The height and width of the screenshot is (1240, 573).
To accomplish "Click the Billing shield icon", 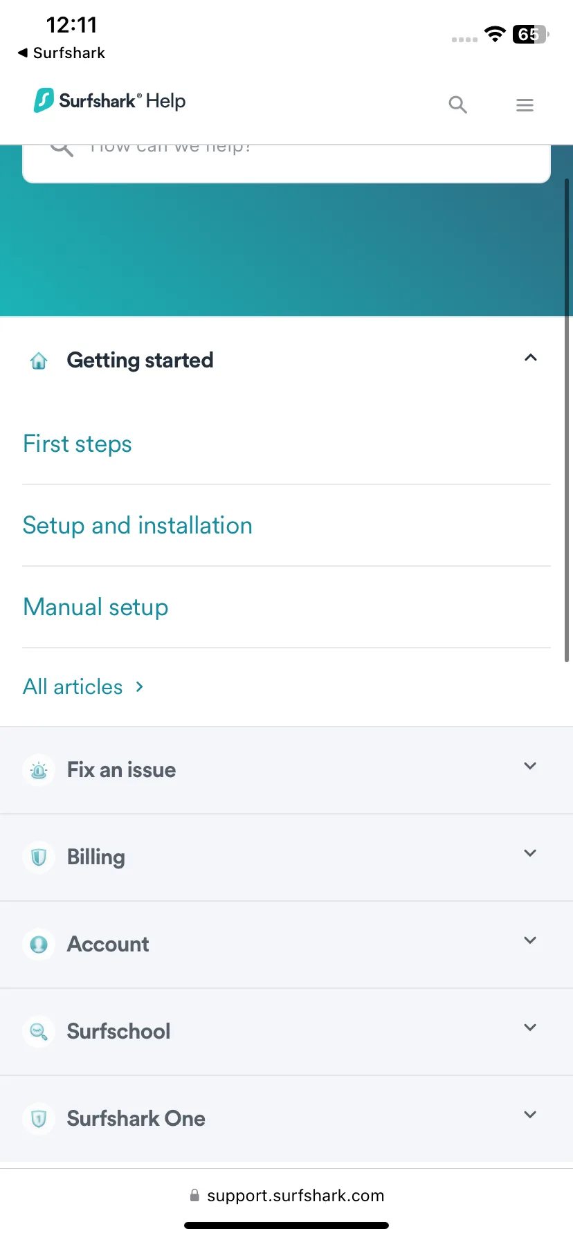I will (x=39, y=857).
